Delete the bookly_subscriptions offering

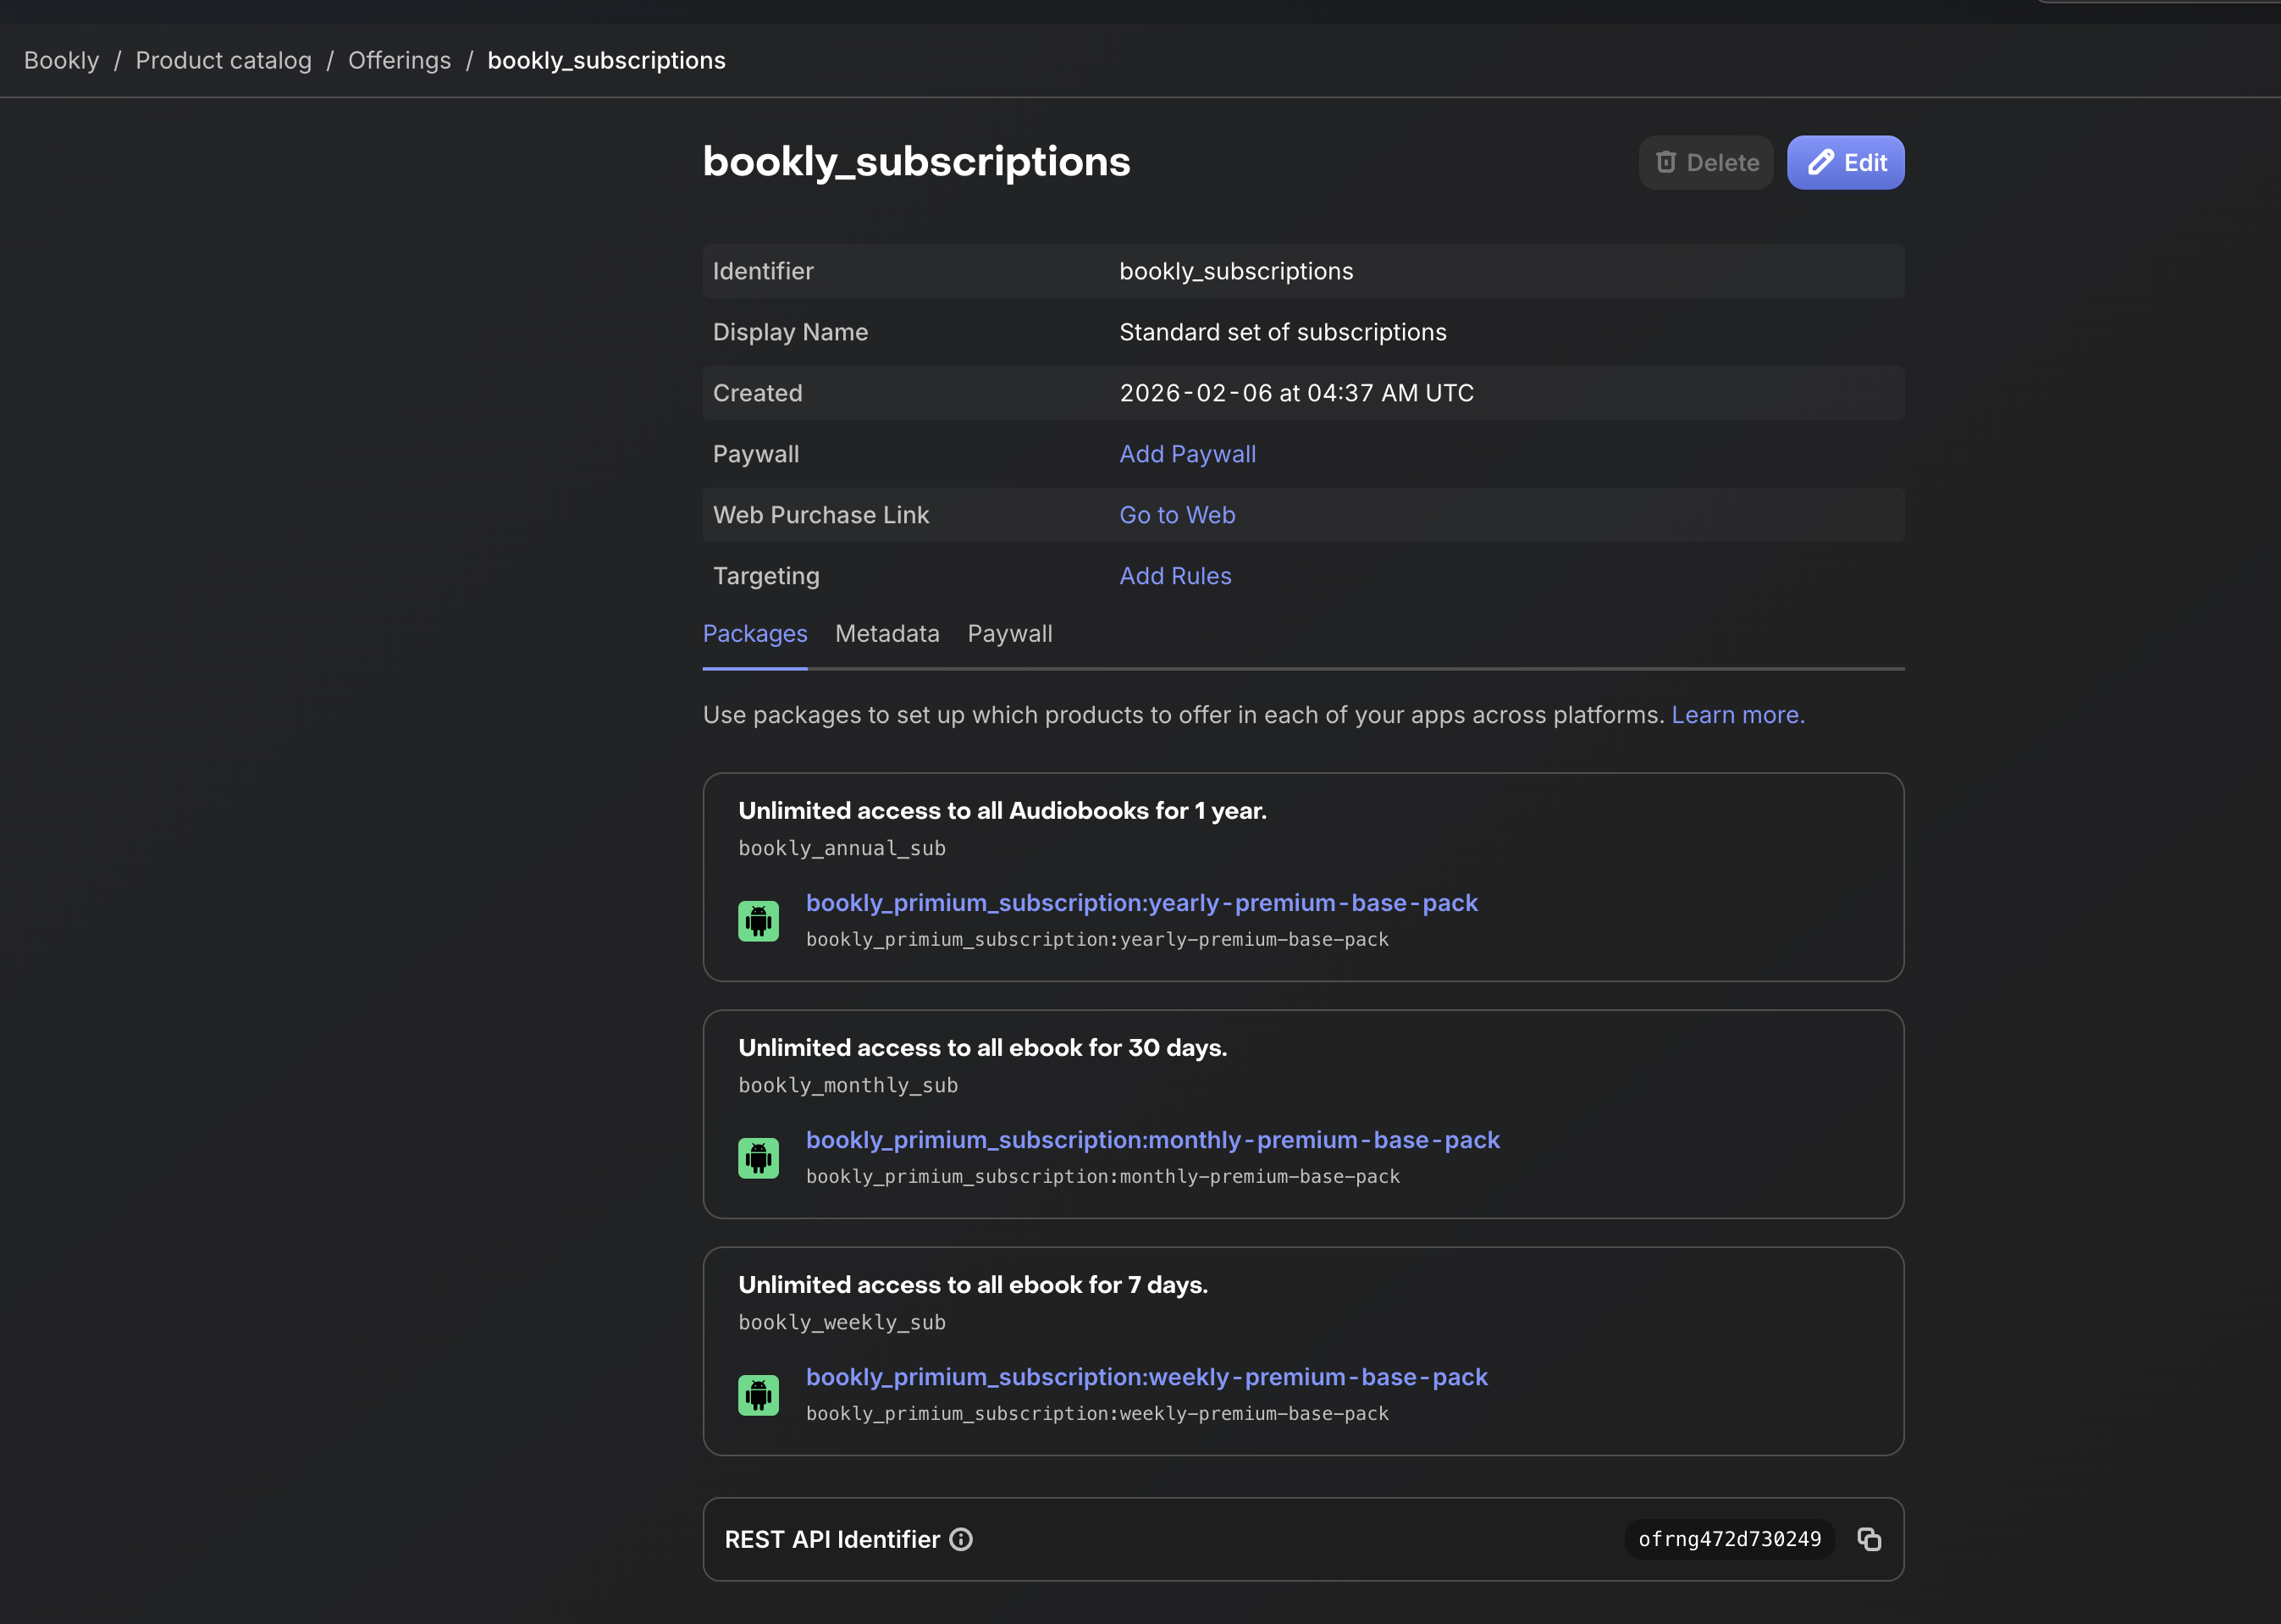pos(1705,162)
